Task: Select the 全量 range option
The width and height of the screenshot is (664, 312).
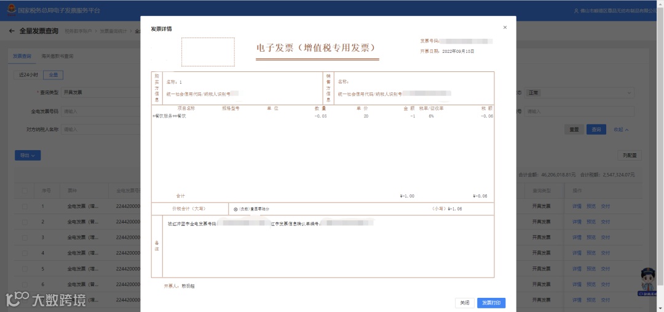Action: click(x=53, y=74)
